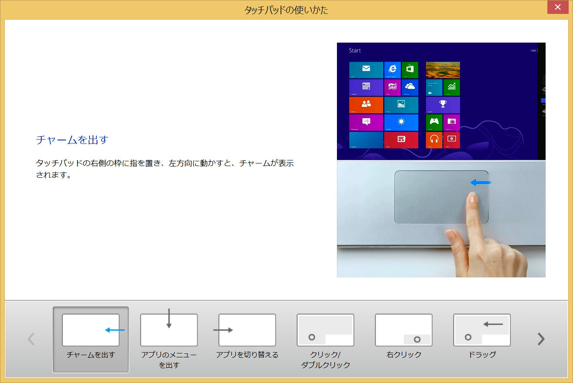
Task: Click the green Xbox Games tile
Action: [x=434, y=122]
